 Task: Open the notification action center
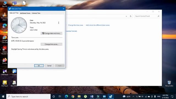(x=172, y=97)
